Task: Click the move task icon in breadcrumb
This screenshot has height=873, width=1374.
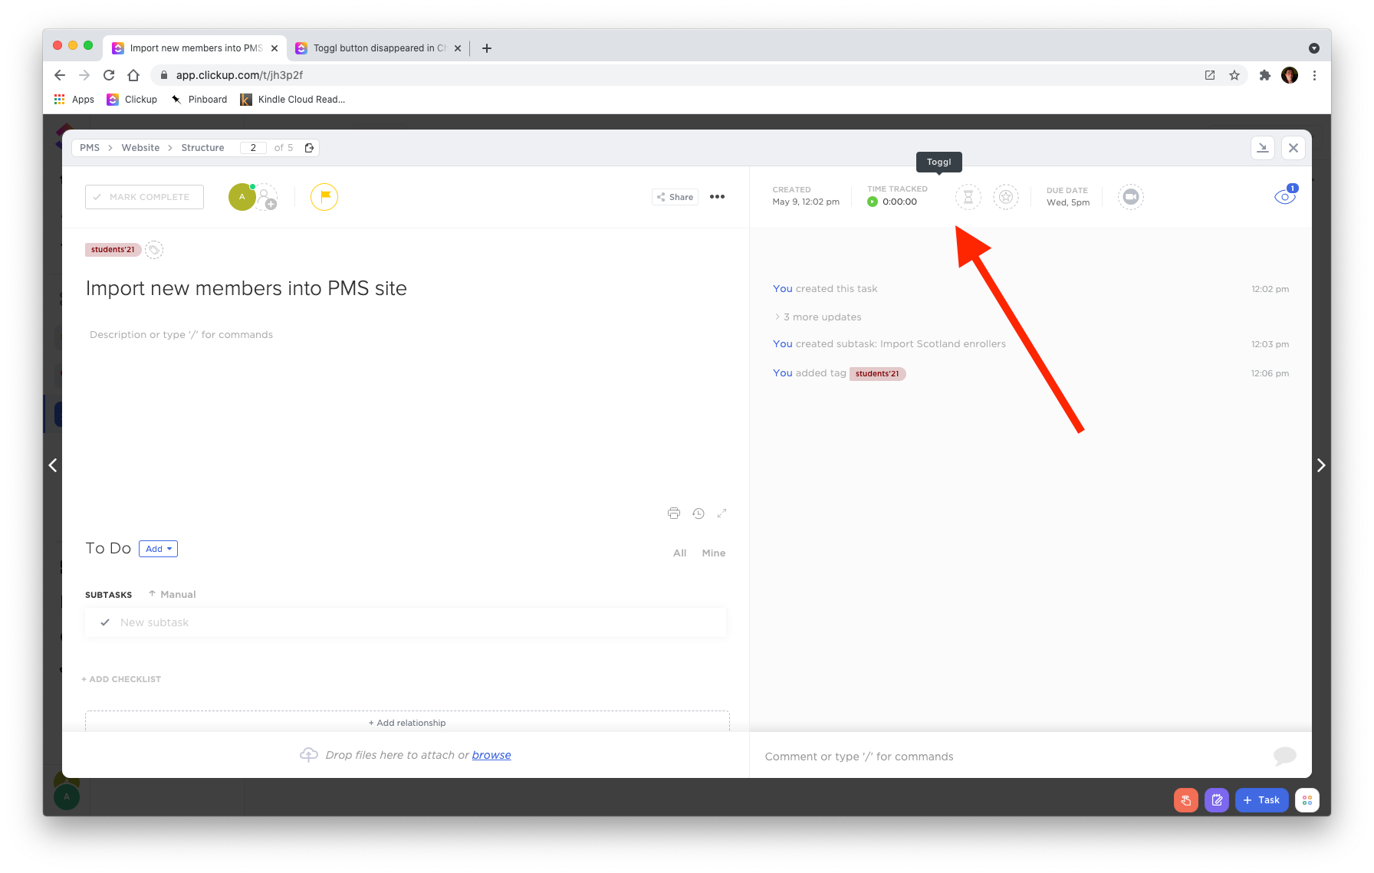Action: (309, 148)
